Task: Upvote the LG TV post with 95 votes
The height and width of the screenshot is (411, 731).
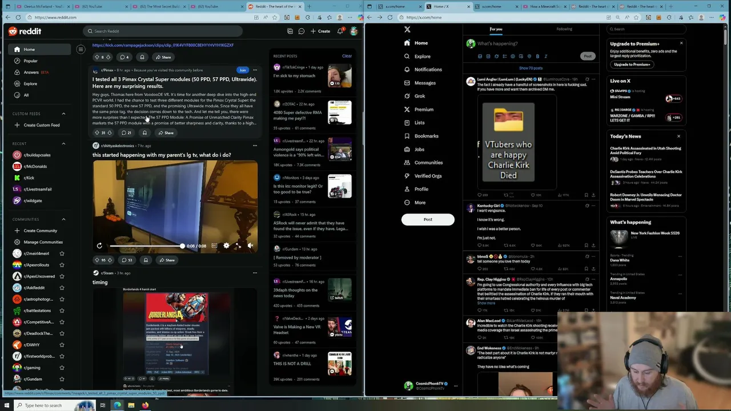Action: pos(97,260)
